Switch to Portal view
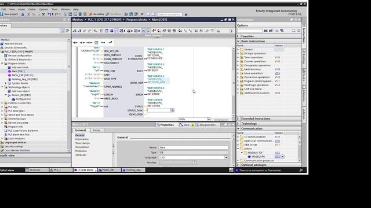 [7, 170]
